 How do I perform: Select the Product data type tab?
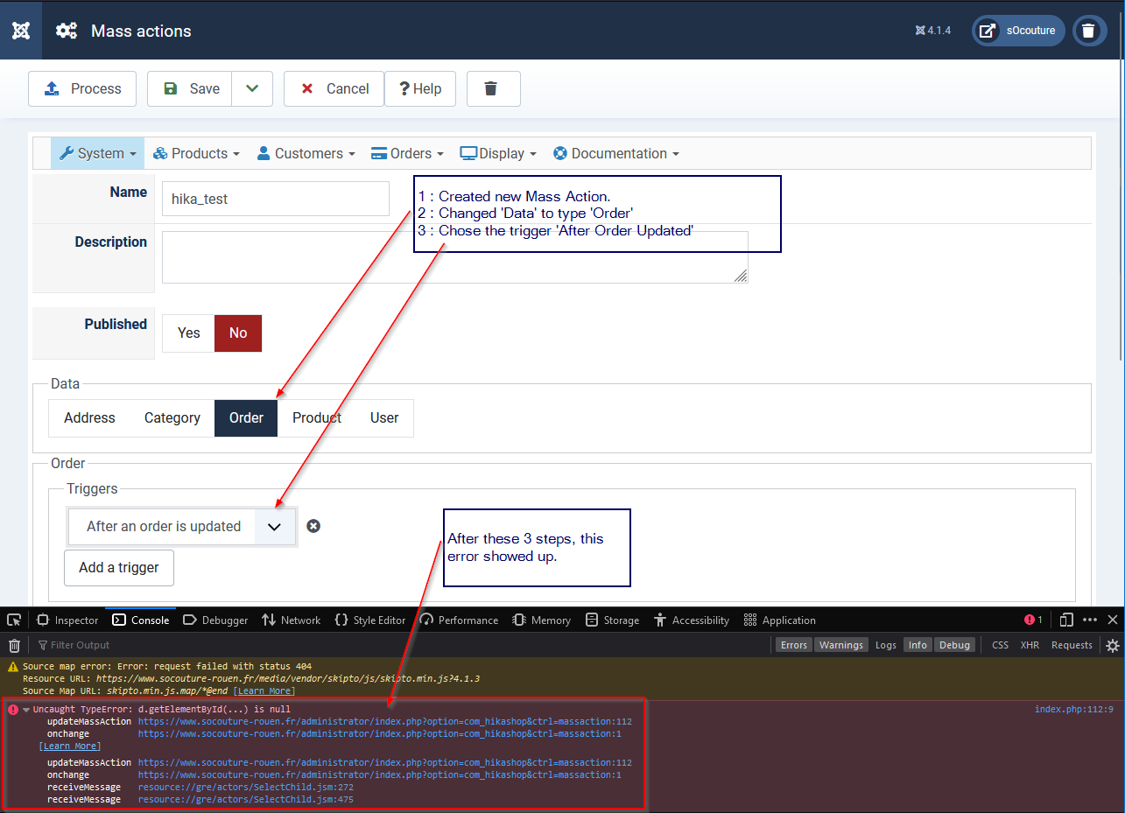(x=317, y=418)
